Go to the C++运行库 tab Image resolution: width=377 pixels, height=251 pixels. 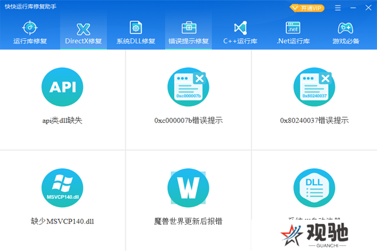(x=240, y=33)
